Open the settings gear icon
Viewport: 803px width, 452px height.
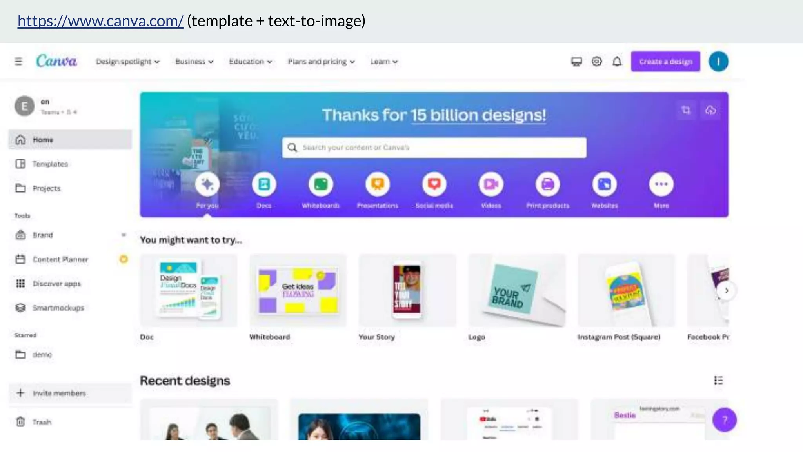pos(597,62)
